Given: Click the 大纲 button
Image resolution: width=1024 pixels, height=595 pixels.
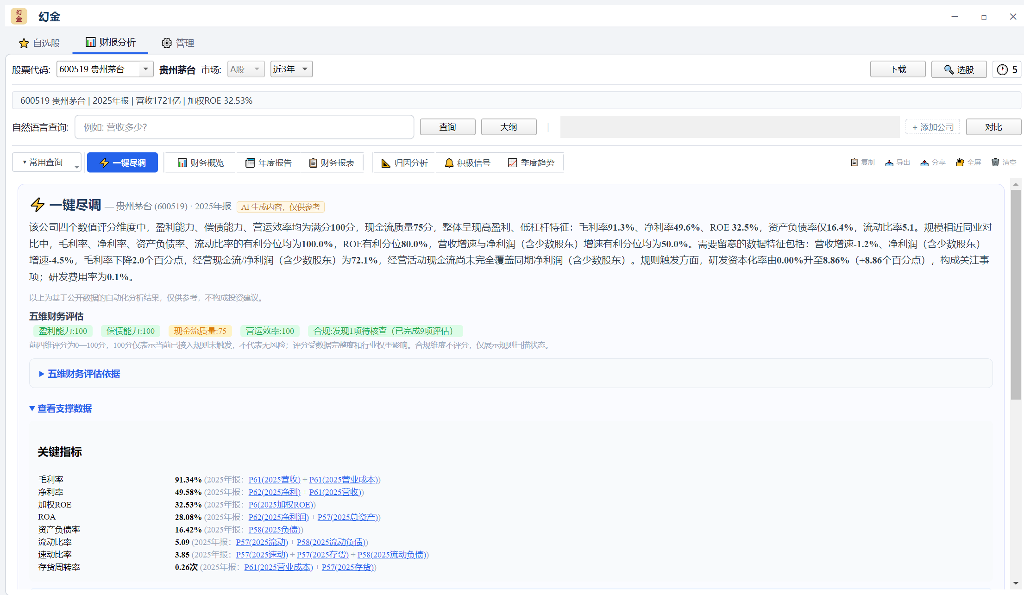Looking at the screenshot, I should 509,127.
